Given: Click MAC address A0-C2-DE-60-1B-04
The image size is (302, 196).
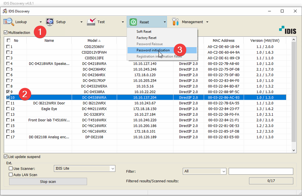Looking at the screenshot, I should [x=224, y=47].
